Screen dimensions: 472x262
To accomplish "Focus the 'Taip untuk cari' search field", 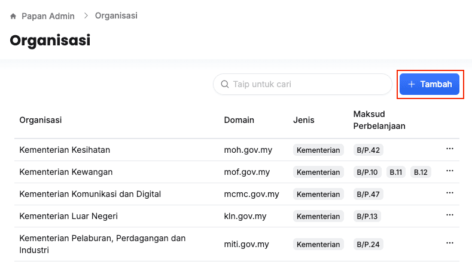I will click(308, 84).
